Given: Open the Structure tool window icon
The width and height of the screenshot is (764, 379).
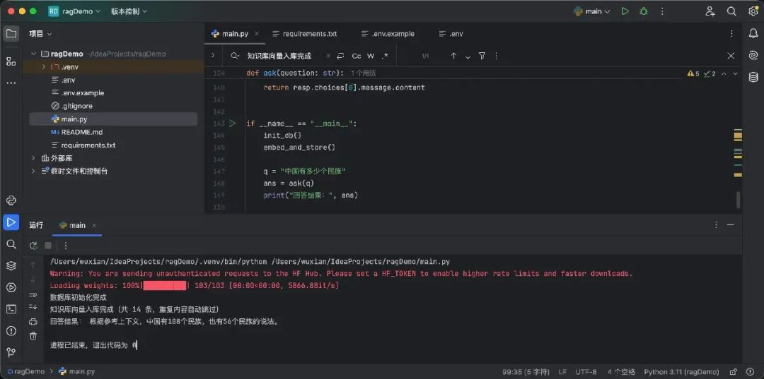Looking at the screenshot, I should click(11, 61).
